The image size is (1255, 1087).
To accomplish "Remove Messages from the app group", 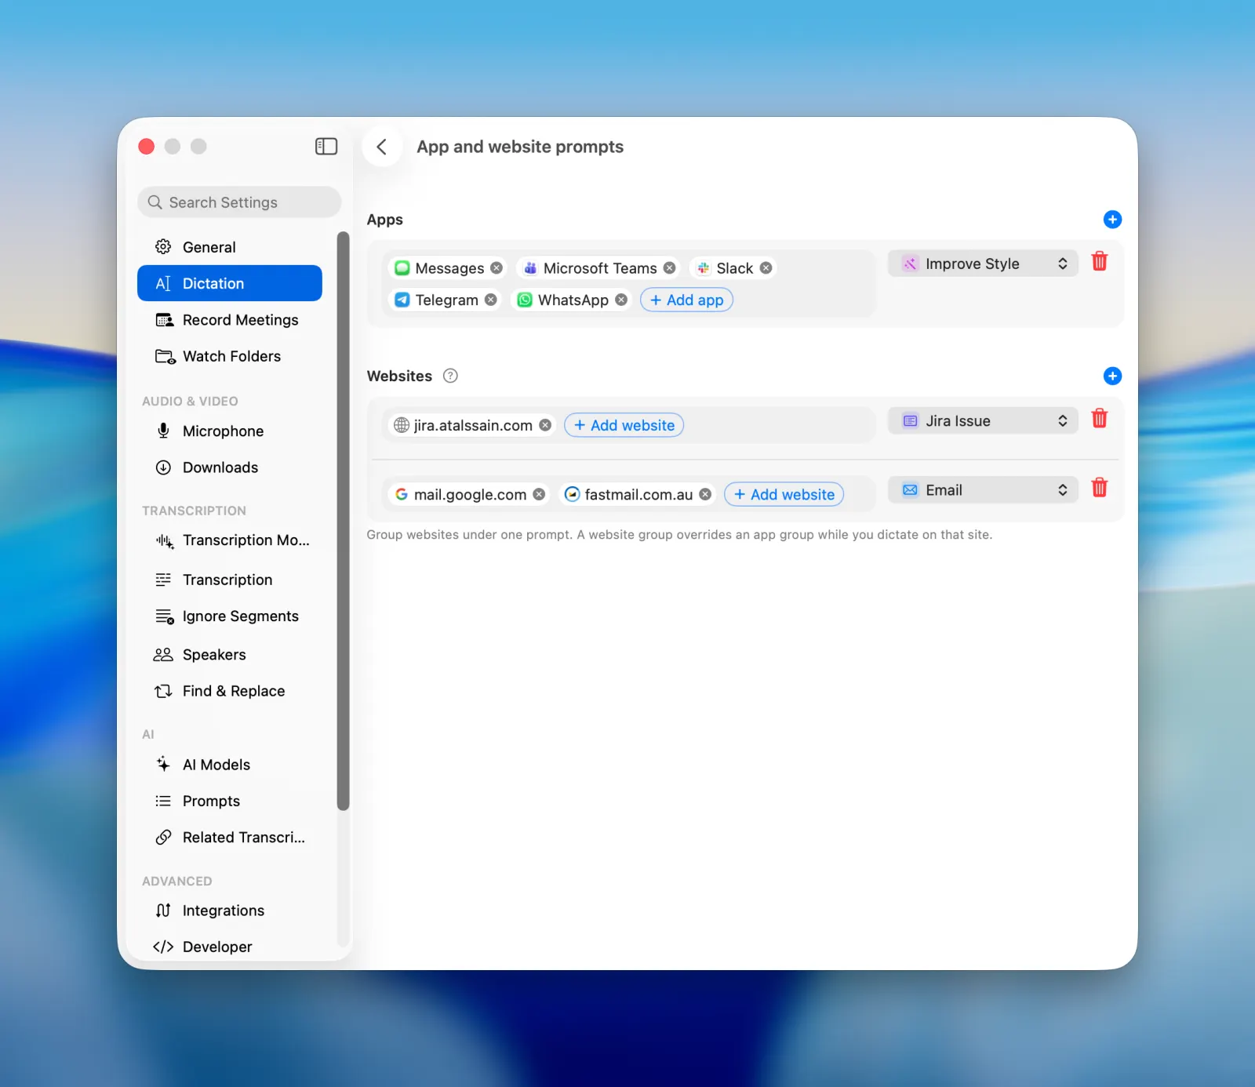I will click(x=497, y=268).
